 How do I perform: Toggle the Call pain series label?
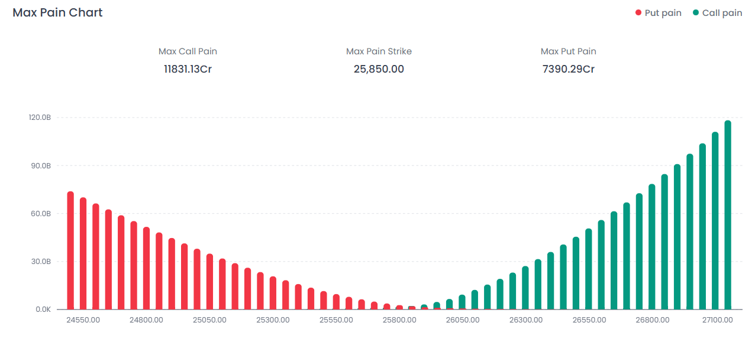(722, 13)
